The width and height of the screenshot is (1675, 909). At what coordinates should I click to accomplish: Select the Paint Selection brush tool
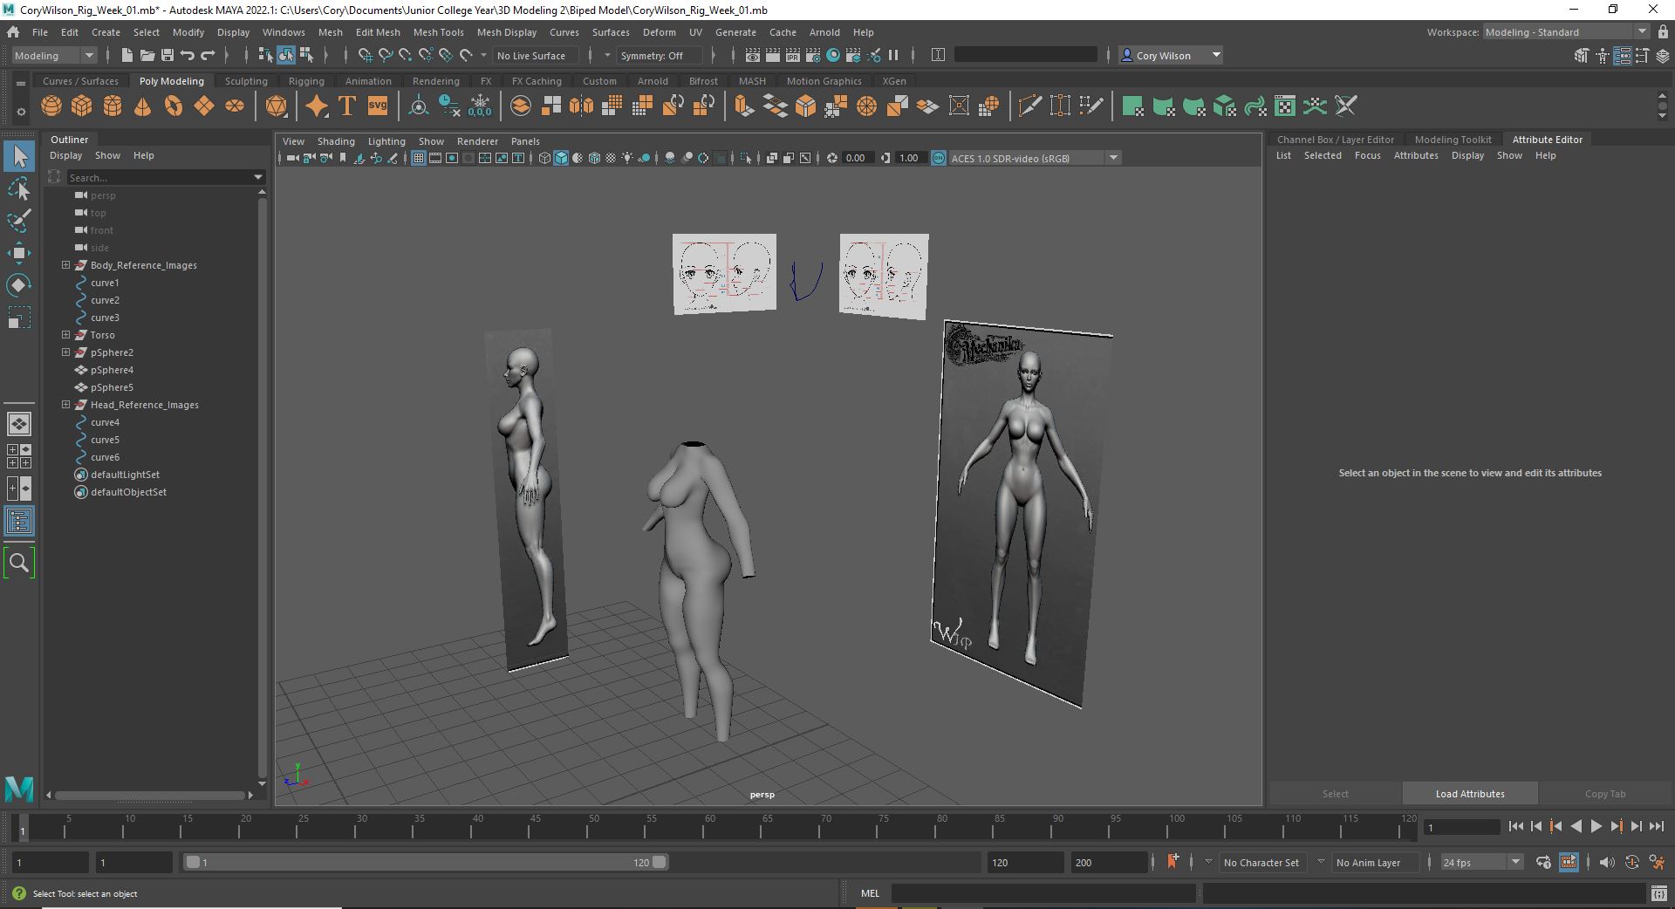tap(18, 220)
